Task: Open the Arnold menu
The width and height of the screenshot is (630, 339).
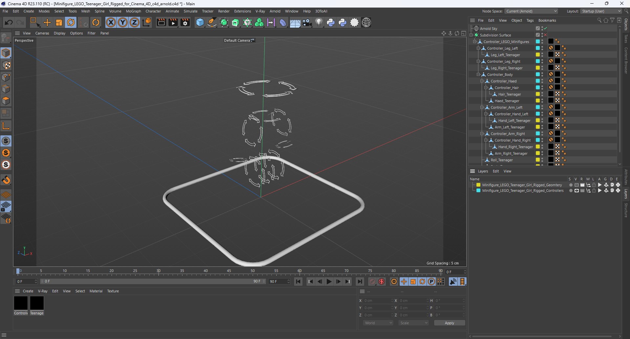Action: pyautogui.click(x=275, y=11)
